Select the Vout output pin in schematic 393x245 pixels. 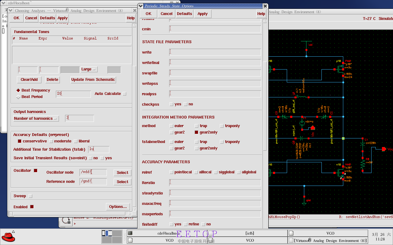tap(384, 149)
